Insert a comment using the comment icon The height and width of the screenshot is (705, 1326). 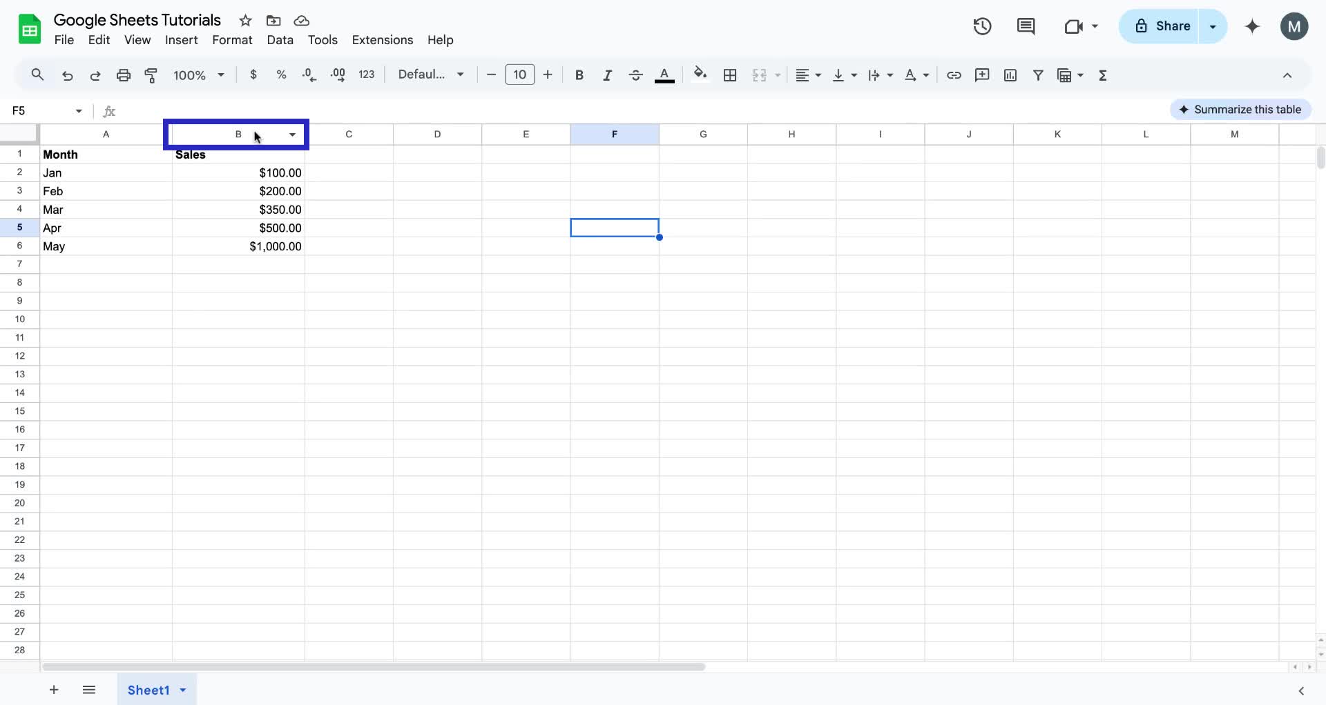point(982,75)
